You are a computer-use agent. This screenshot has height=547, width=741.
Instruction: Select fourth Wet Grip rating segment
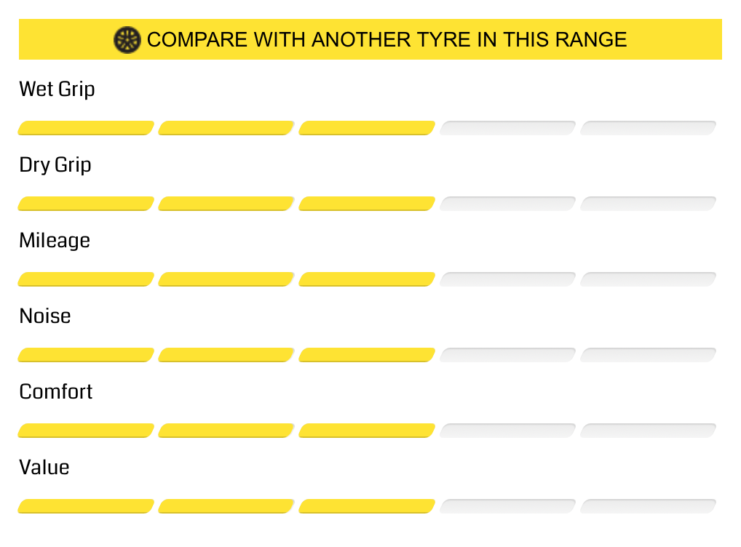click(507, 128)
